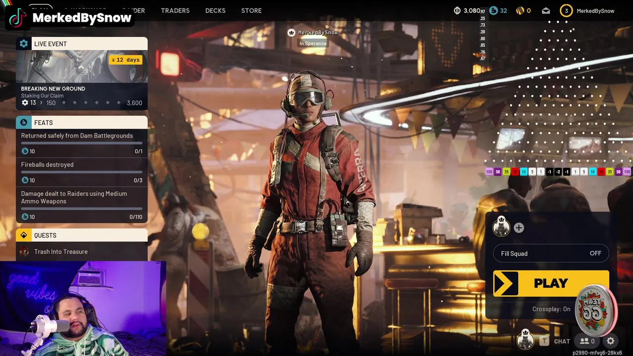Switch to the DECKS tab
The height and width of the screenshot is (356, 633).
215,10
